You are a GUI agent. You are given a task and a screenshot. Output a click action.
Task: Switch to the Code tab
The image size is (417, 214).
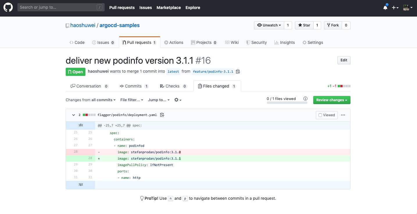(x=77, y=42)
